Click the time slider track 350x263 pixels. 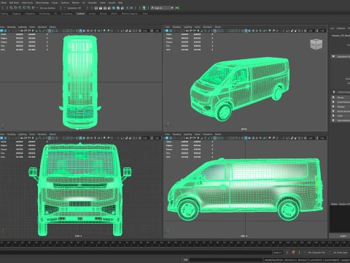click(175, 244)
